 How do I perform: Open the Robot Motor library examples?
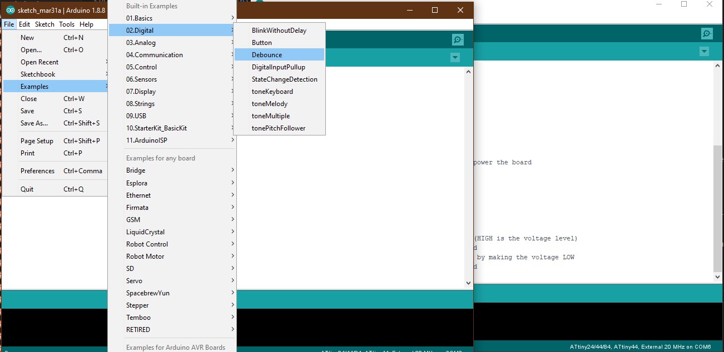tap(172, 257)
